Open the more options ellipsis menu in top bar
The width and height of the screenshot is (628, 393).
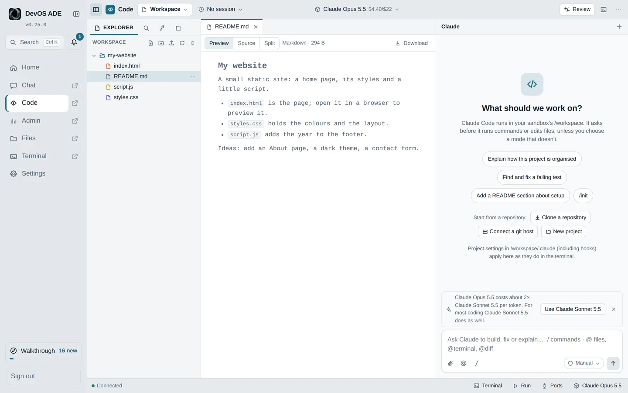(618, 9)
